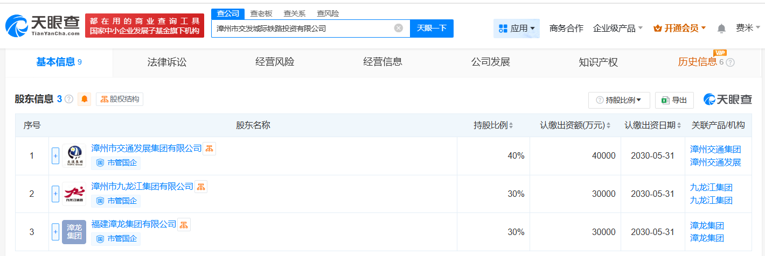765x256 pixels.
Task: Select the 经营风险 tab
Action: 275,62
